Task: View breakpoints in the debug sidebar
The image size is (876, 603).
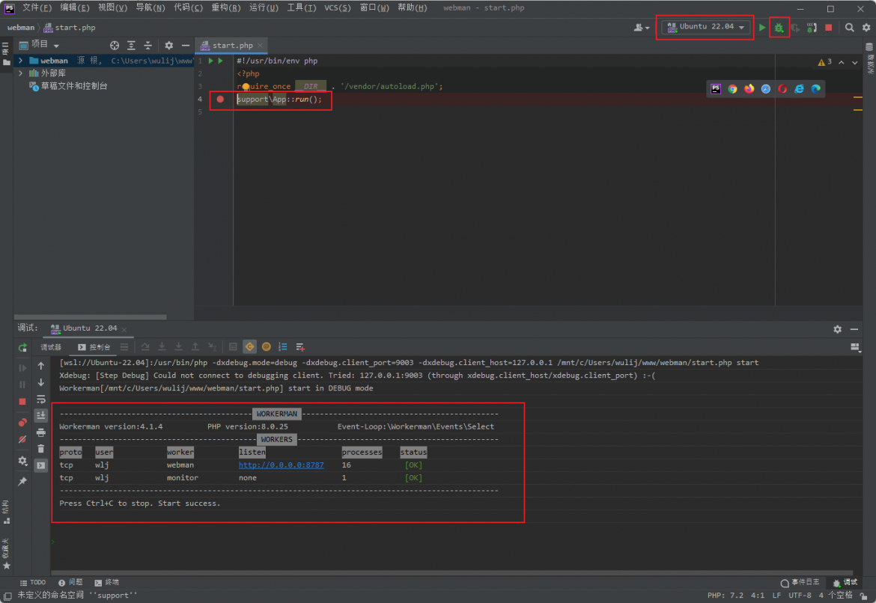Action: point(22,422)
